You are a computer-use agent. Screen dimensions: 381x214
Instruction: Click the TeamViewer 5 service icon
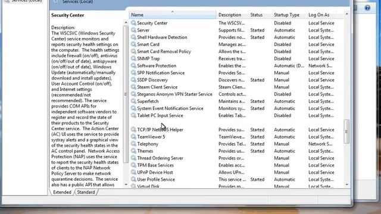[133, 137]
